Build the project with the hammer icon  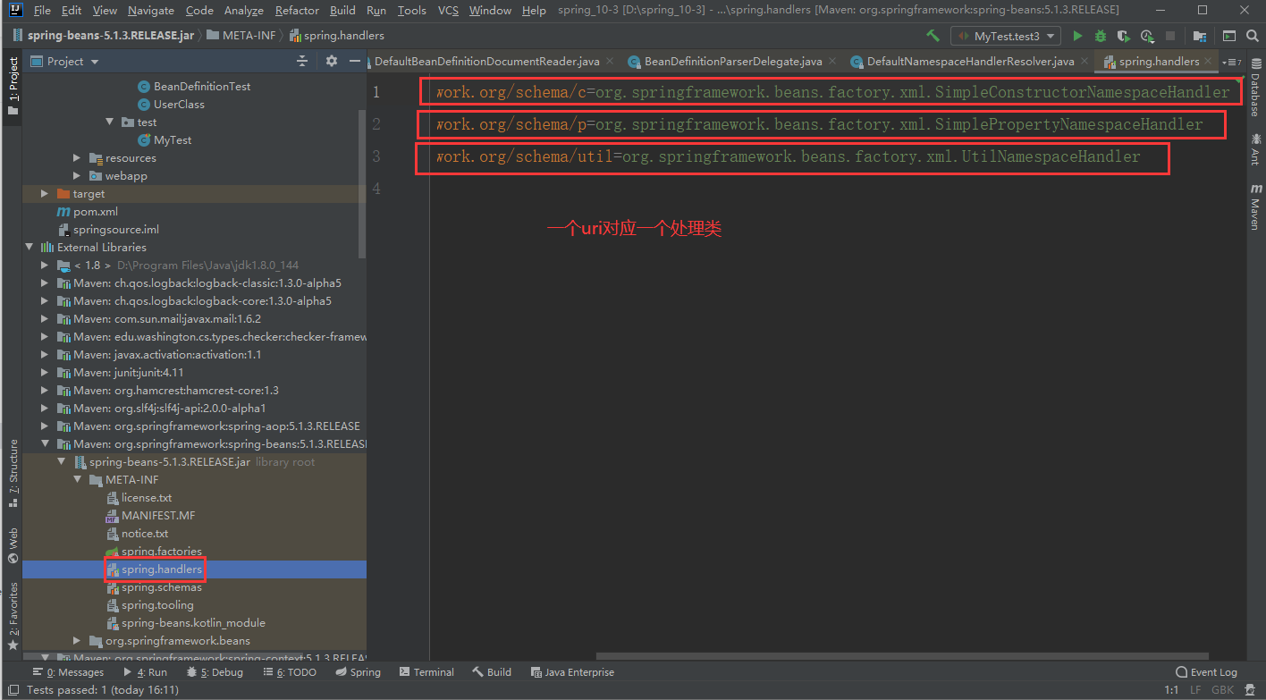pyautogui.click(x=933, y=36)
